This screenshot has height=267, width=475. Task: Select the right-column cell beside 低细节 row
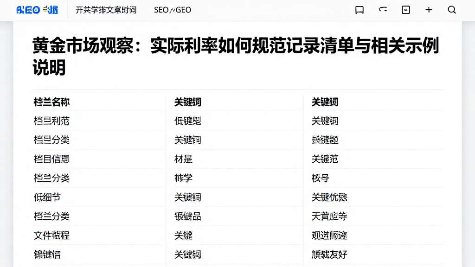329,197
